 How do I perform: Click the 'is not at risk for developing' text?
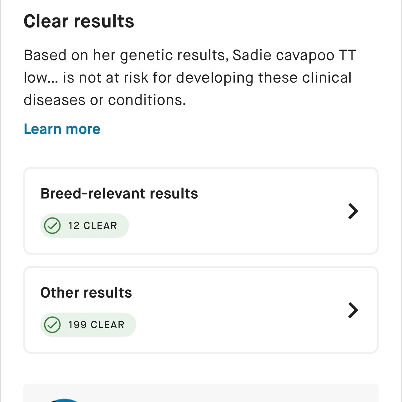pyautogui.click(x=158, y=78)
